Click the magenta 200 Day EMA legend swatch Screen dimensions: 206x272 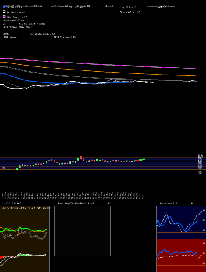point(4,17)
